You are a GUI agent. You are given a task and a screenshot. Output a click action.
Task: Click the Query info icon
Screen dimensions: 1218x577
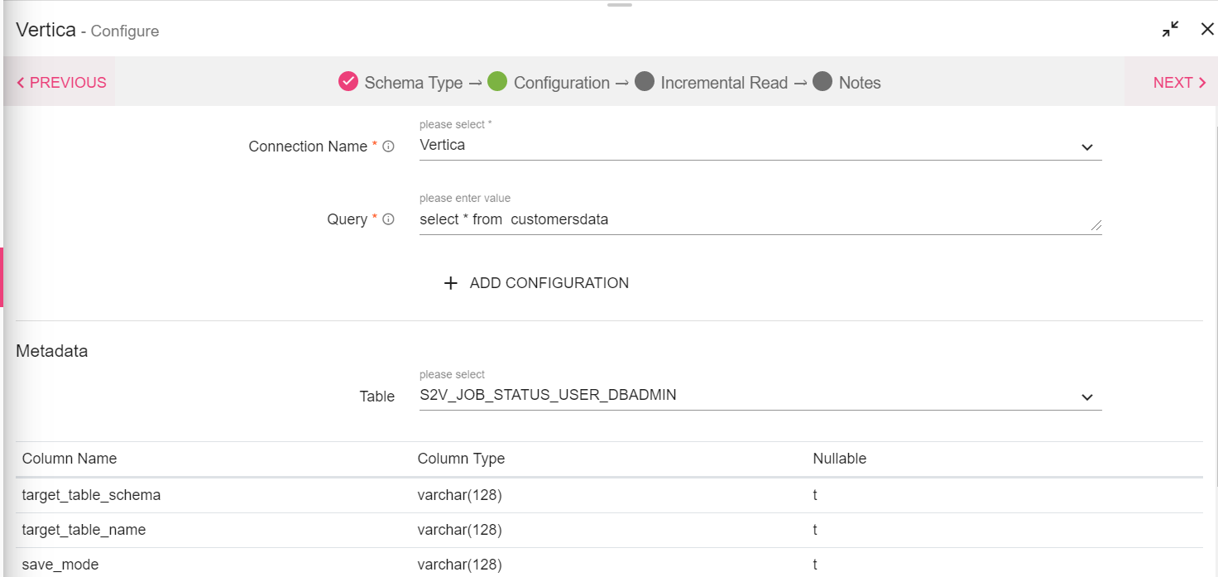(x=388, y=219)
